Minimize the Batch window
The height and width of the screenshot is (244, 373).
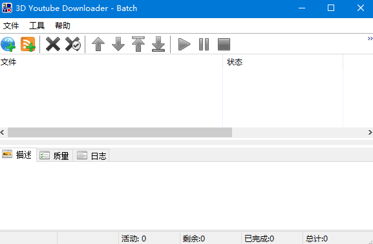302,8
